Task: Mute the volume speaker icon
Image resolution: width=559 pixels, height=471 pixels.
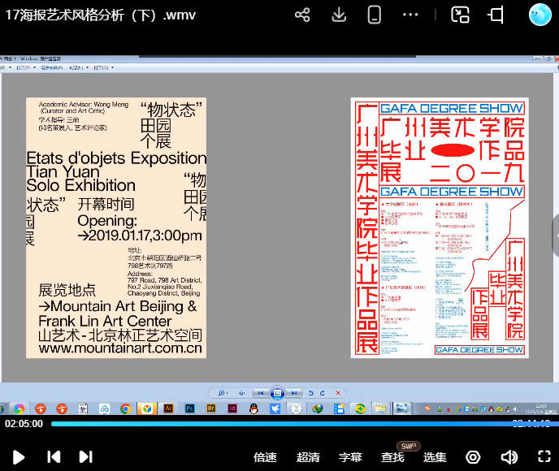Action: (509, 457)
